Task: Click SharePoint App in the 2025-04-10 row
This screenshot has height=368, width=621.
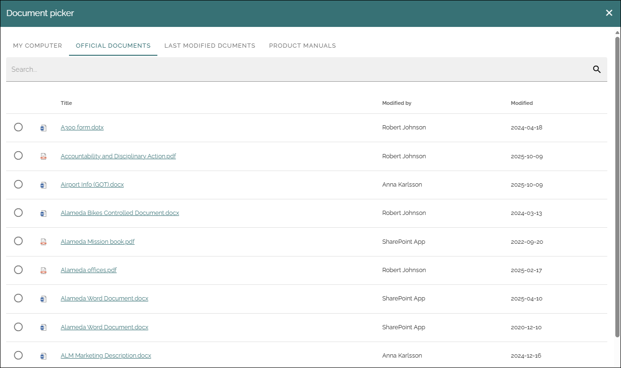Action: [x=404, y=299]
